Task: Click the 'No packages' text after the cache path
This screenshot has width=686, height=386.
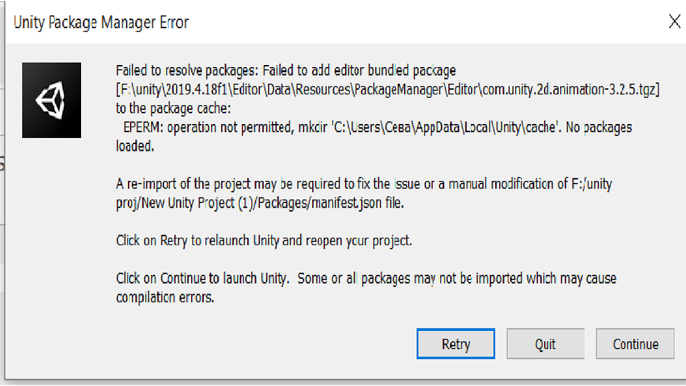Action: tap(599, 127)
